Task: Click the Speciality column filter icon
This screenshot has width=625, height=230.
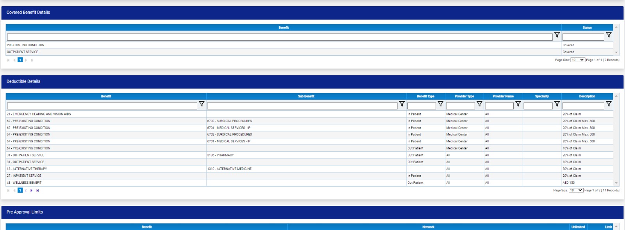Action: point(557,104)
